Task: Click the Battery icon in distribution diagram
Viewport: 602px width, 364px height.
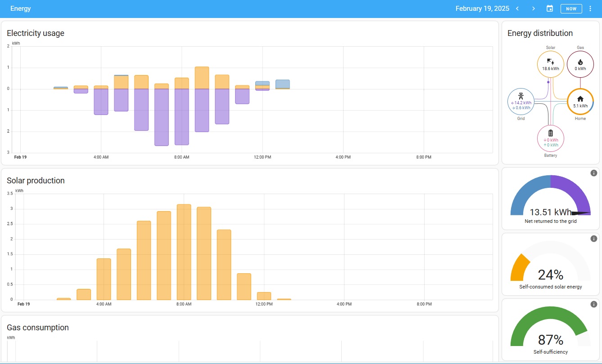Action: pyautogui.click(x=550, y=133)
